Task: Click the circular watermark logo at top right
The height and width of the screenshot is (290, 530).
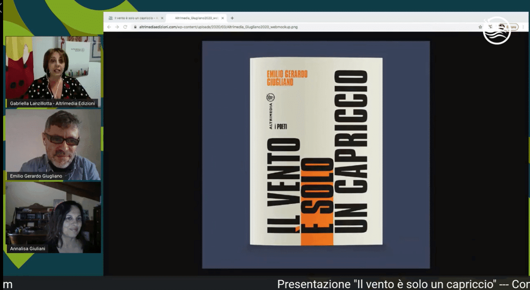Action: coord(496,31)
